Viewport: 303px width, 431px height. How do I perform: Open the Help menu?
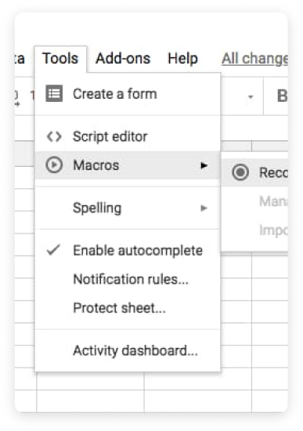tap(182, 59)
